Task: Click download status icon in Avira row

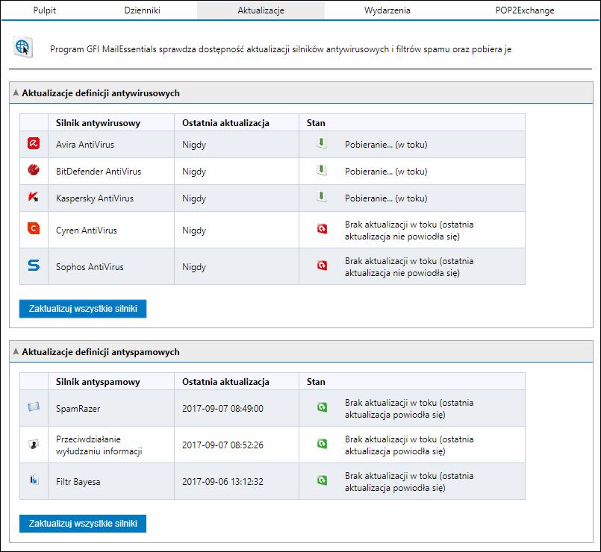Action: [x=322, y=143]
